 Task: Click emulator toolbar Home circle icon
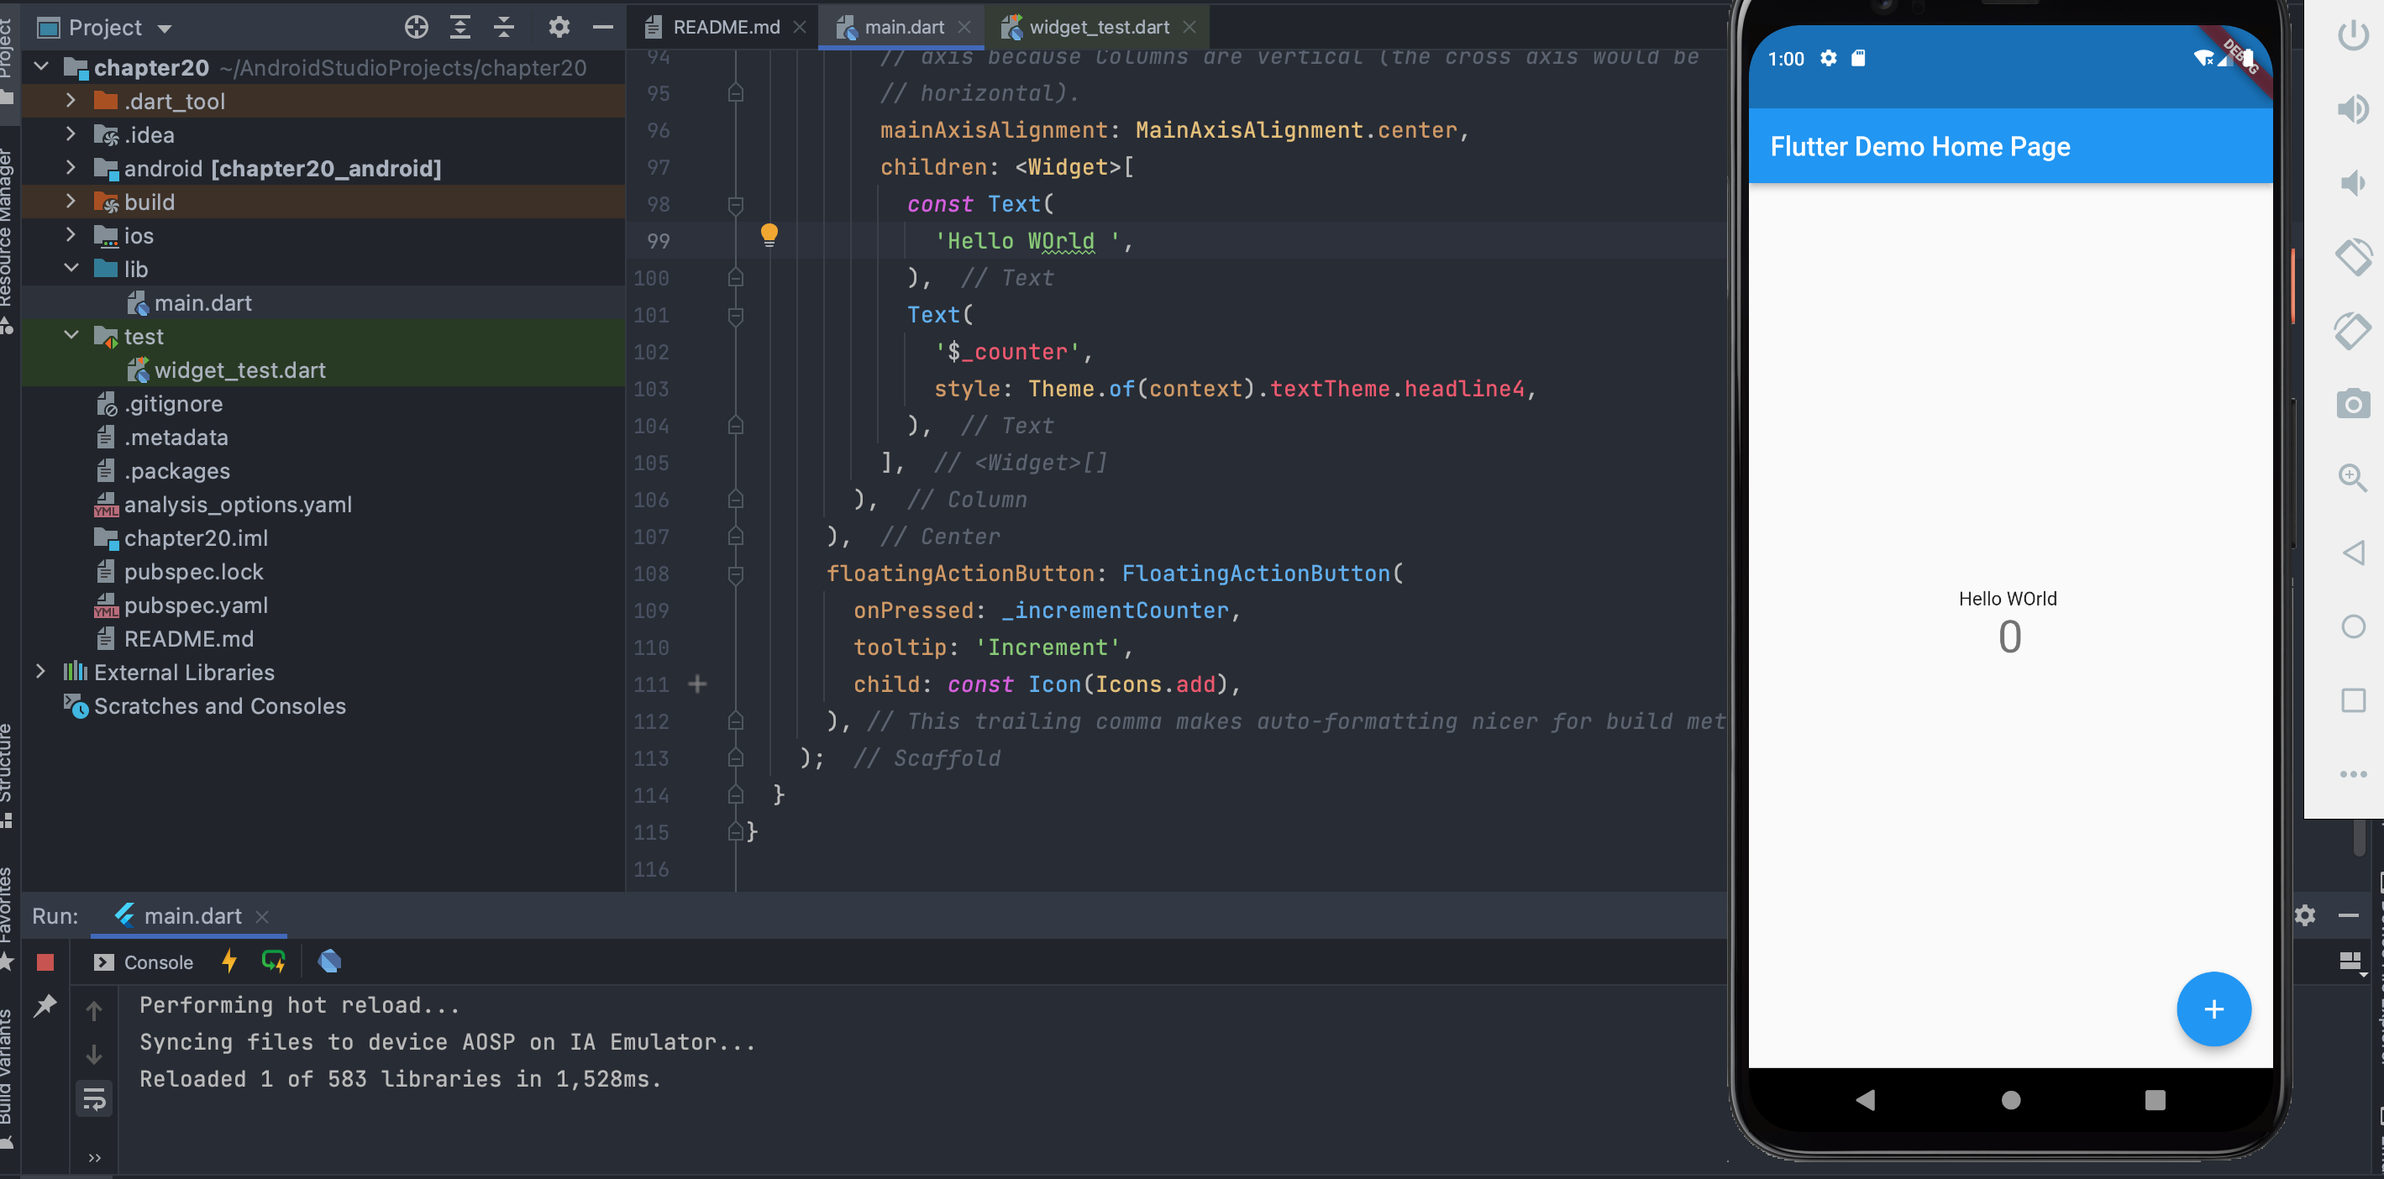[2354, 626]
